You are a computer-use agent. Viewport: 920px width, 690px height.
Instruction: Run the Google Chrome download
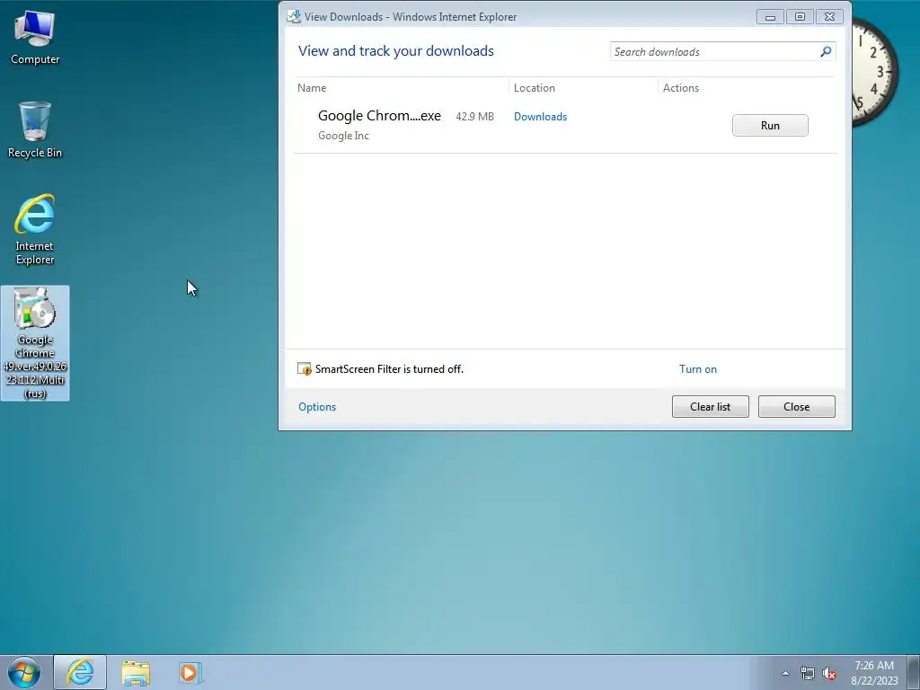coord(770,126)
